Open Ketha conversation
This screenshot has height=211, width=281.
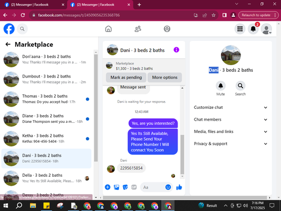[47, 139]
